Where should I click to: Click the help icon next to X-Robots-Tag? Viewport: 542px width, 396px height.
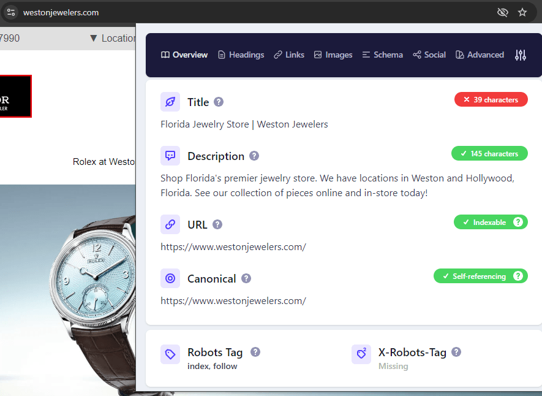click(x=456, y=352)
